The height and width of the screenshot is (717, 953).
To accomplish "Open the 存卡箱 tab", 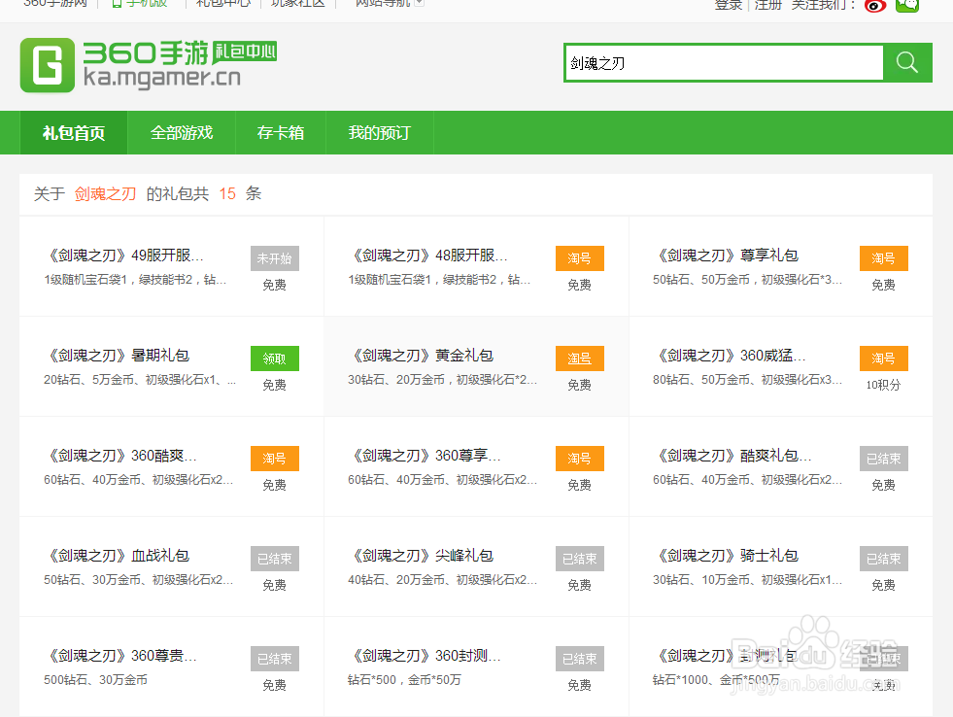I will (x=280, y=132).
